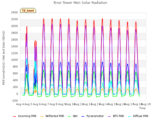
Task: Select the Net legend label
Action: click(75, 116)
